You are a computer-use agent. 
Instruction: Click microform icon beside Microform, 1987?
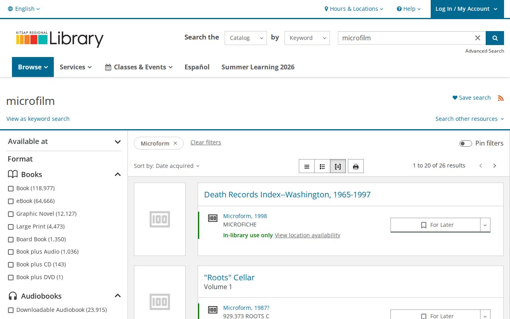click(213, 310)
